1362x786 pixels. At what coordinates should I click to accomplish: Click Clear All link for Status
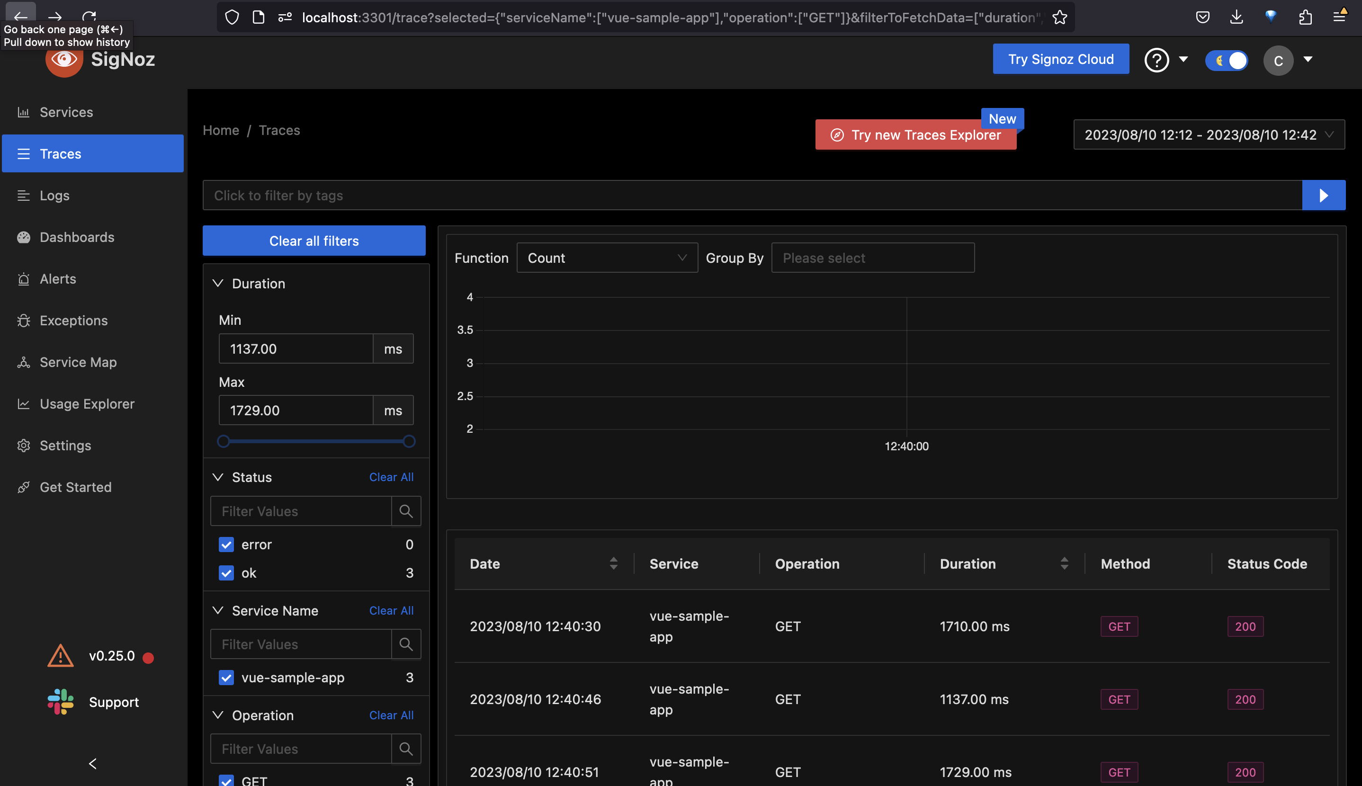391,477
